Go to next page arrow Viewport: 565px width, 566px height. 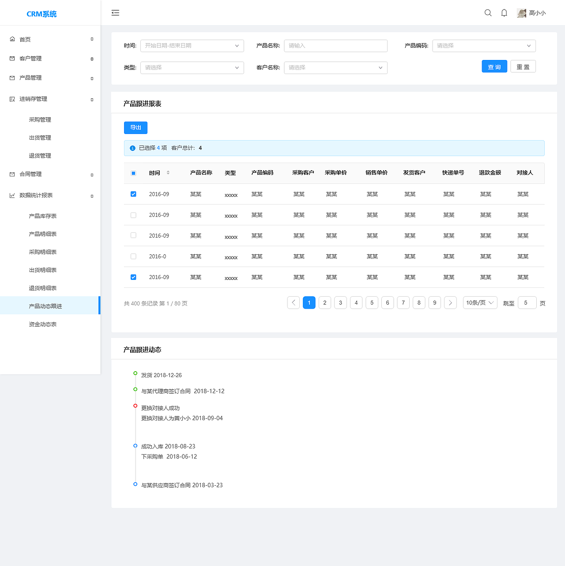click(x=450, y=303)
